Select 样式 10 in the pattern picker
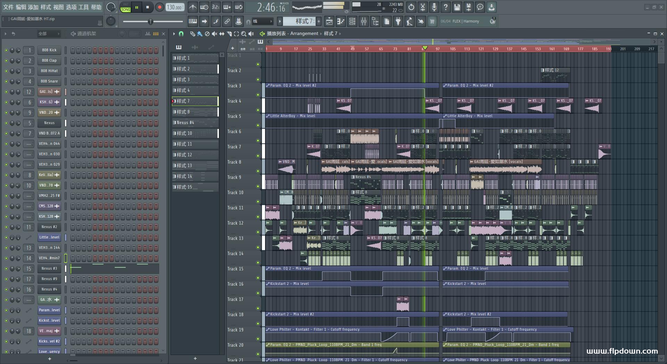667x364 pixels. pos(195,133)
